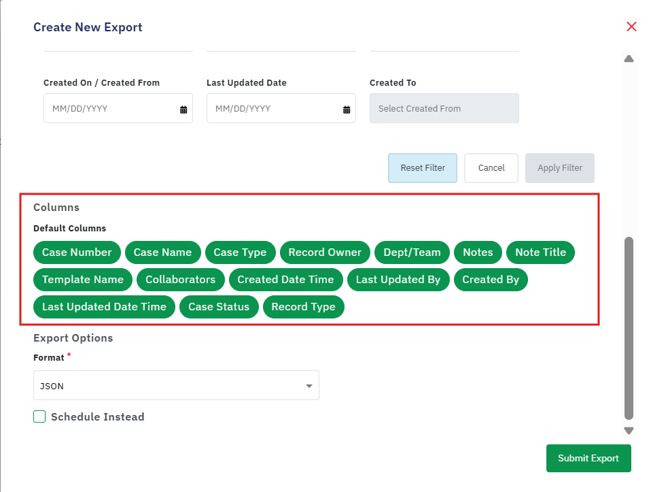Click the vertical scrollbar thumb

pyautogui.click(x=629, y=328)
